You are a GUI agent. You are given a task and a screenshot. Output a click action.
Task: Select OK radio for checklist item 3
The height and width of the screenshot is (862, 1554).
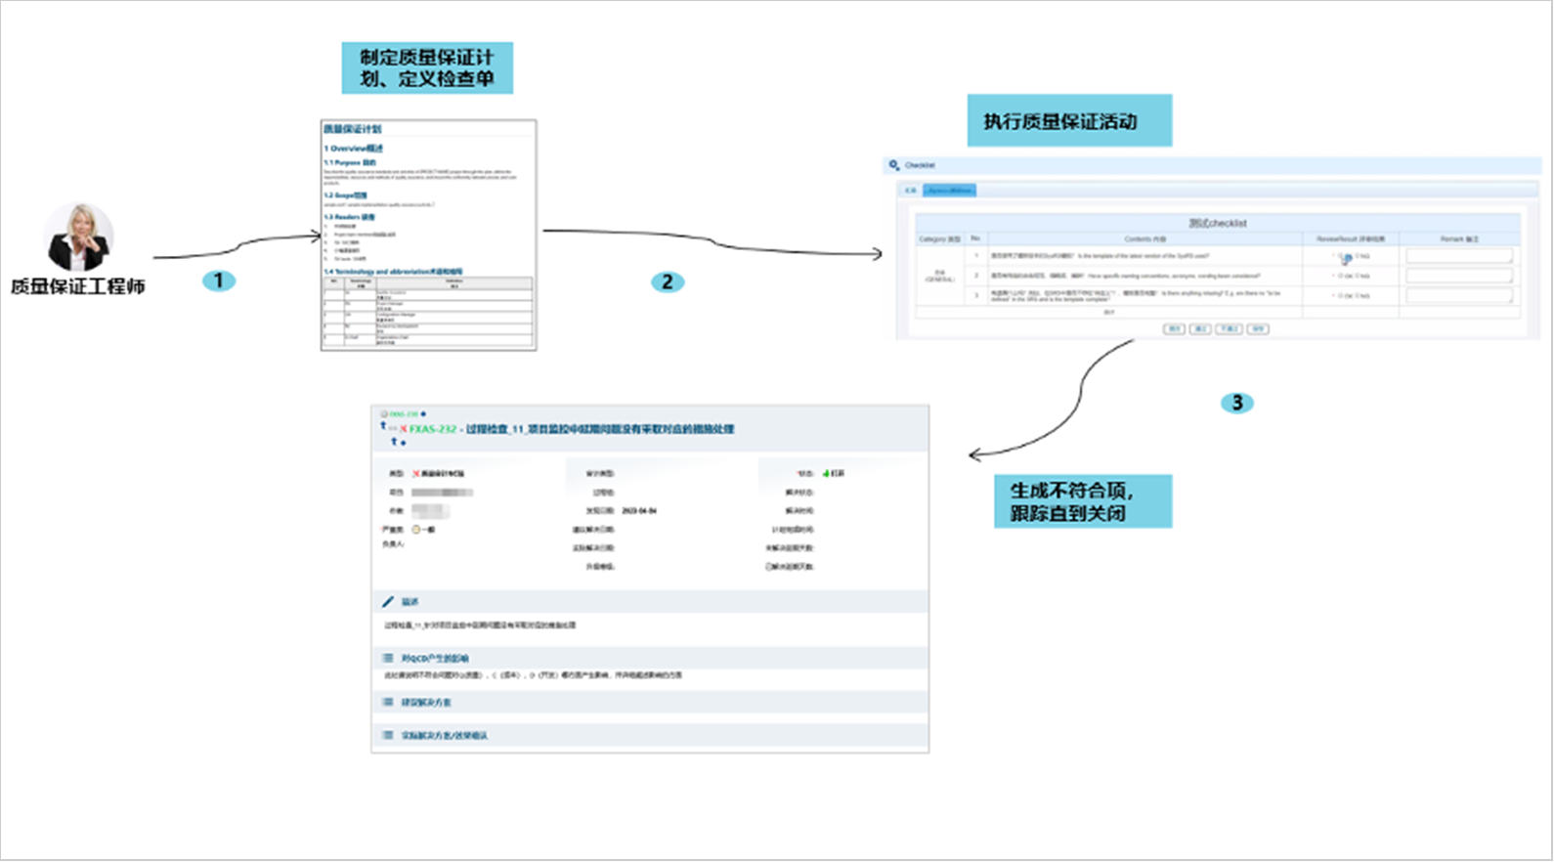click(x=1340, y=296)
